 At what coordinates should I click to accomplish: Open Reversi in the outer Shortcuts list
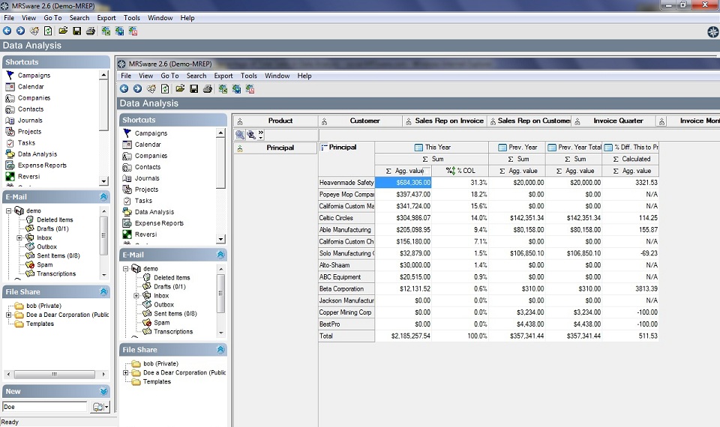coord(28,176)
